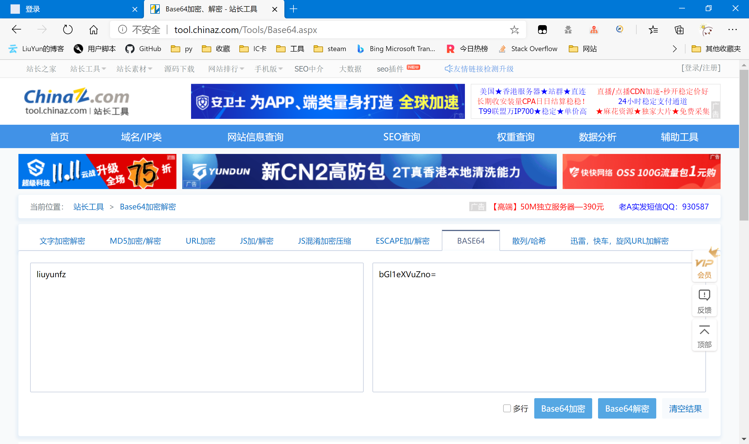Viewport: 749px width, 444px height.
Task: Click 清空结果 to clear output
Action: tap(684, 407)
